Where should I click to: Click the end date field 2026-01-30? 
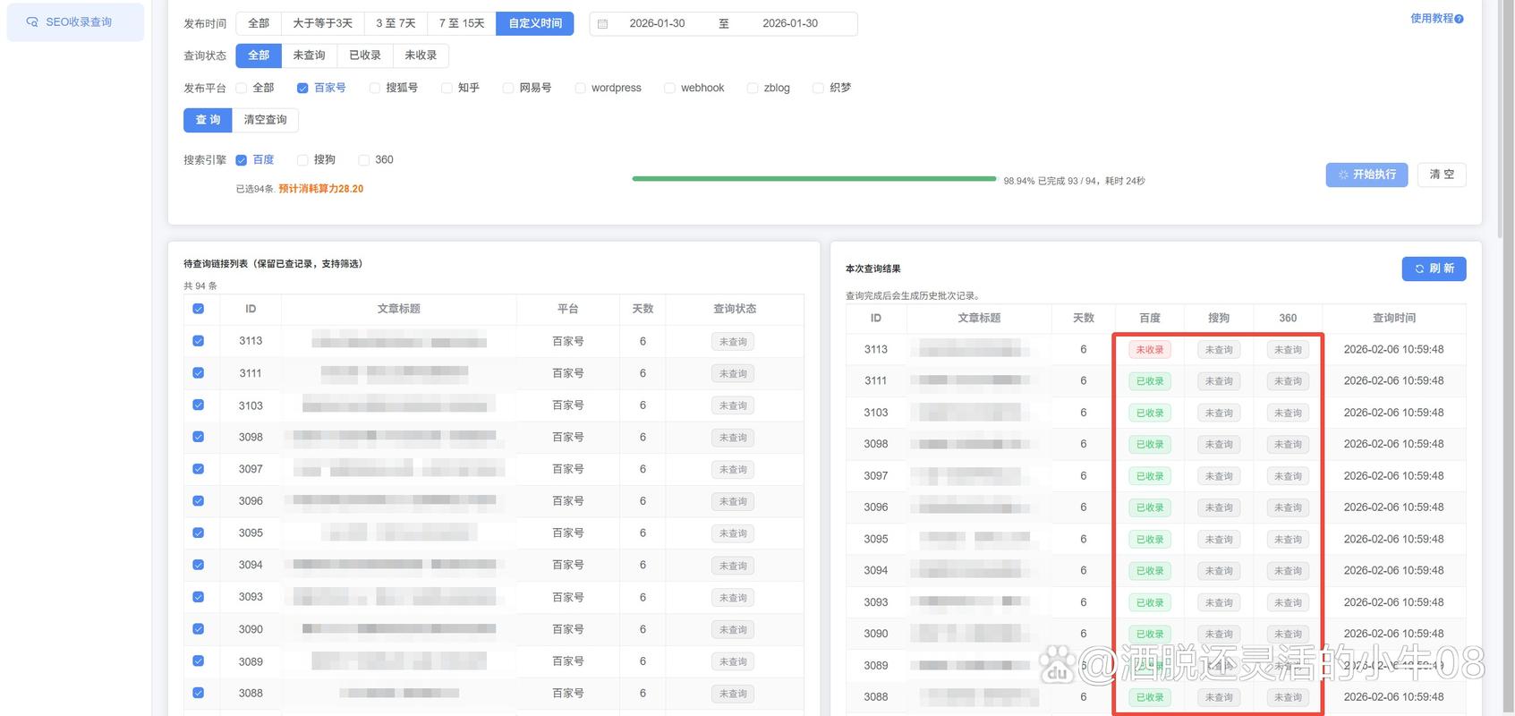(x=790, y=23)
